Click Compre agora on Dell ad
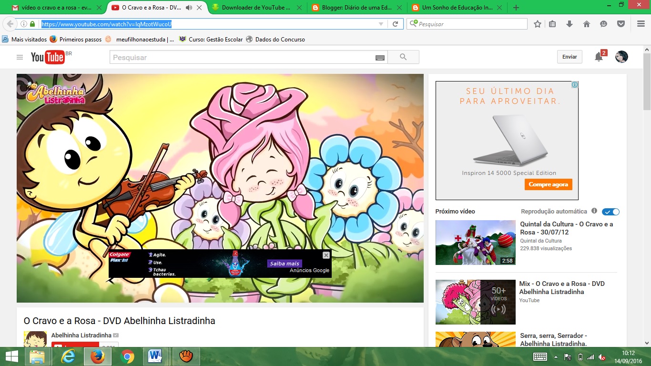 click(549, 184)
